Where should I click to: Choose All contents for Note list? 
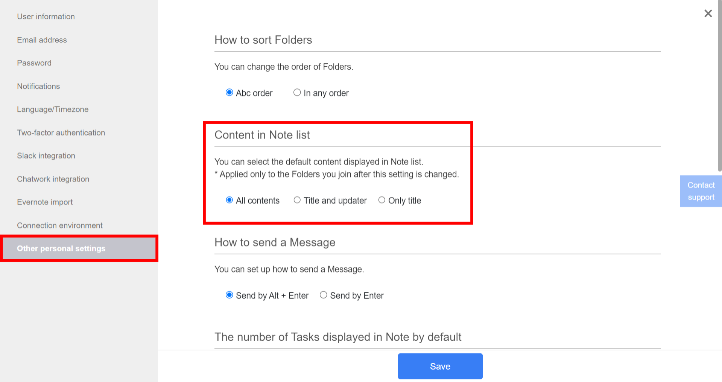[229, 200]
